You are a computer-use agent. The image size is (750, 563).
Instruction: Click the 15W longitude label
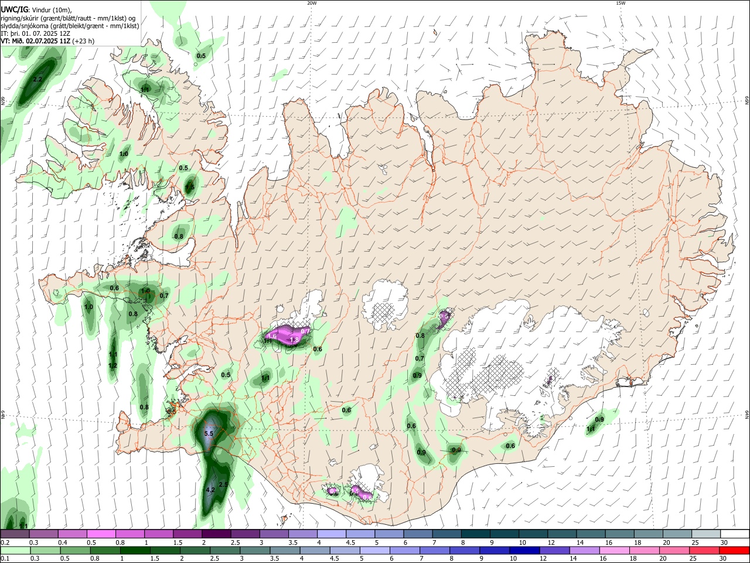[x=621, y=3]
